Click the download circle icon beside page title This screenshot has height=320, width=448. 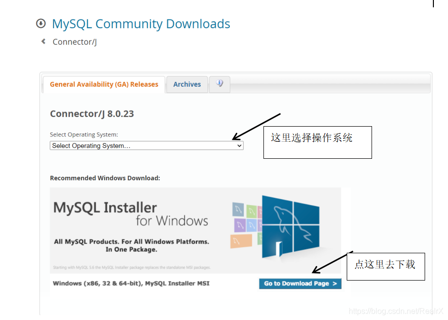(x=41, y=23)
